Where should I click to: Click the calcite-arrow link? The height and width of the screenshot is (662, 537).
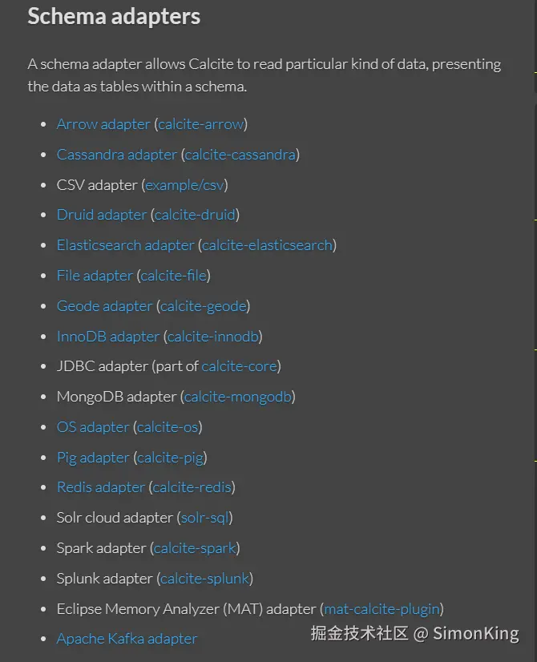coord(200,124)
